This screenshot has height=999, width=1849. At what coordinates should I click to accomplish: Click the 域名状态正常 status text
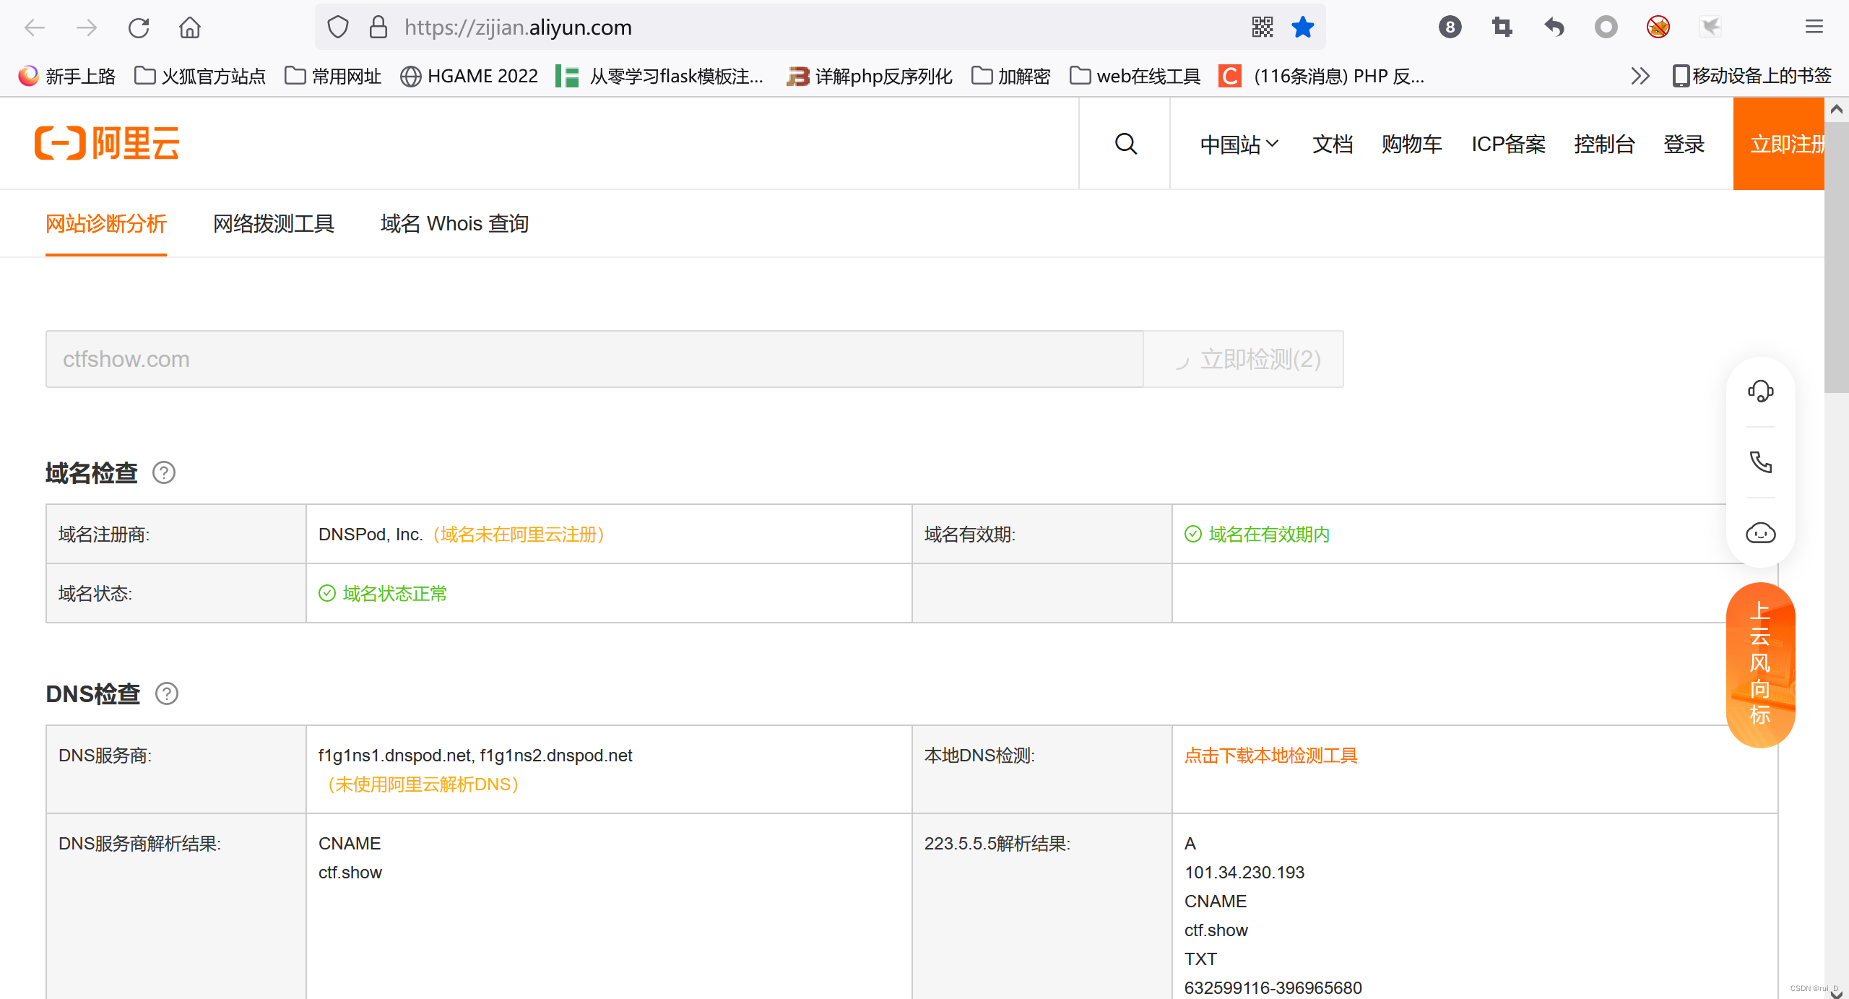coord(395,594)
